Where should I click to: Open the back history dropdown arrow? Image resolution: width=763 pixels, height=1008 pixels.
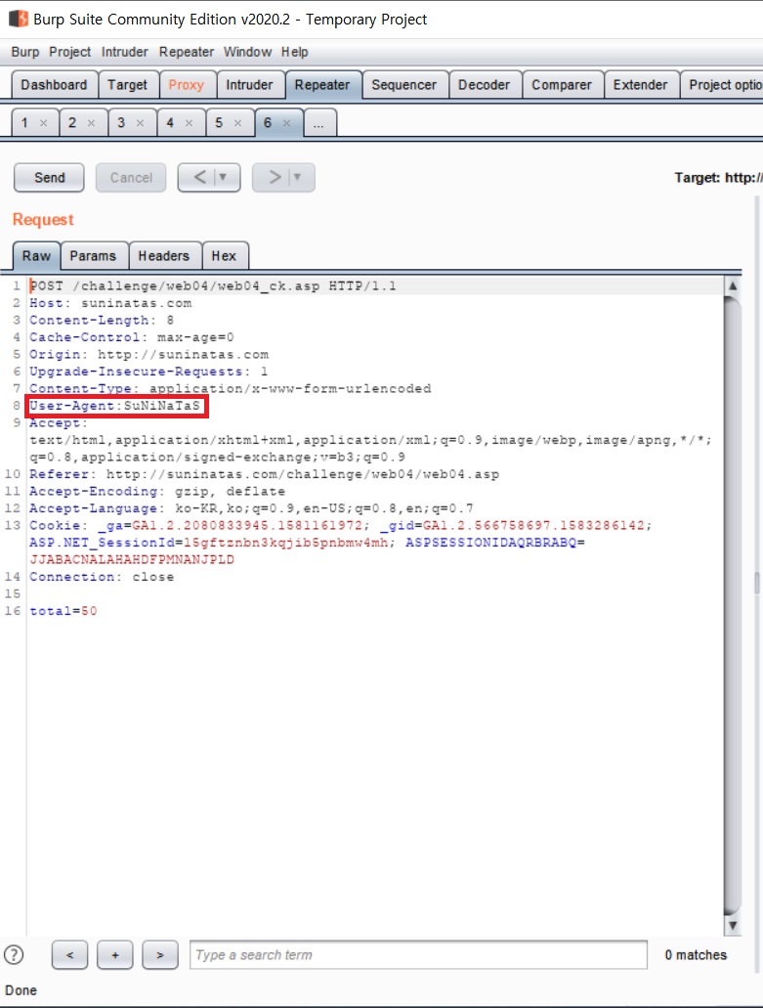[224, 177]
